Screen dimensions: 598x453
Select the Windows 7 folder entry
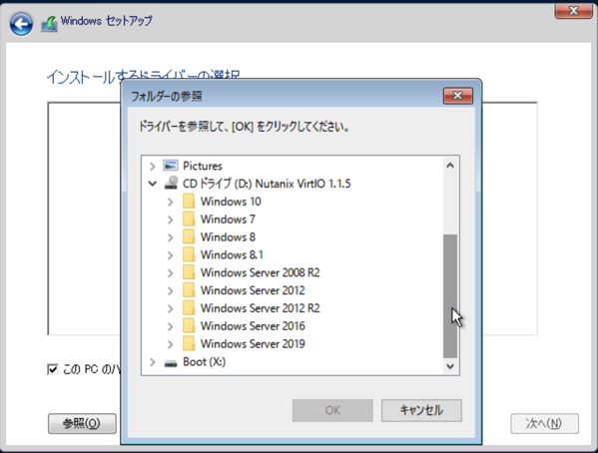pyautogui.click(x=228, y=220)
